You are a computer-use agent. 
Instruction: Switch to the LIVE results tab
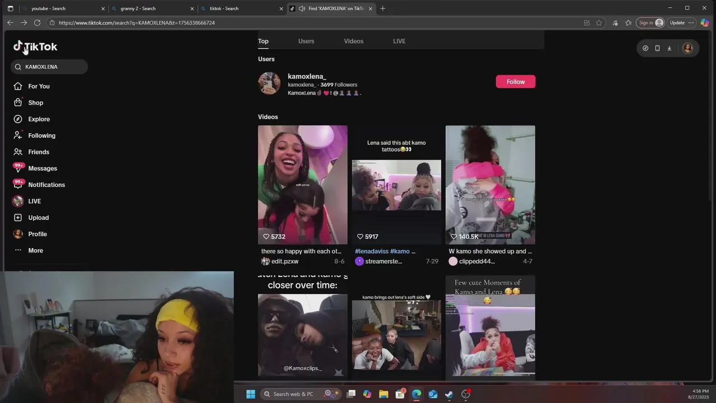[399, 41]
